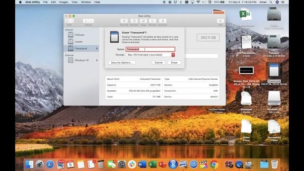Eject the Transcend volume in sidebar

point(97,48)
